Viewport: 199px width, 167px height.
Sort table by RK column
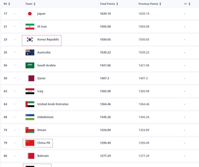7,4
